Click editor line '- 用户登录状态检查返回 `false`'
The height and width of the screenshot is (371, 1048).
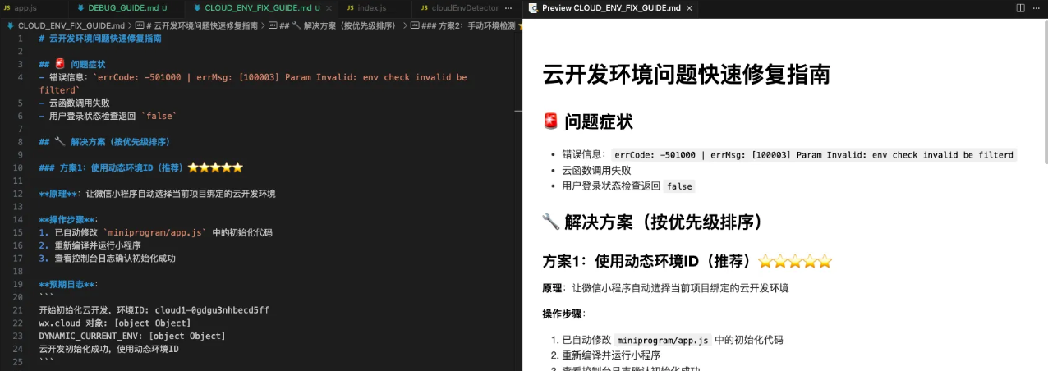click(x=107, y=117)
